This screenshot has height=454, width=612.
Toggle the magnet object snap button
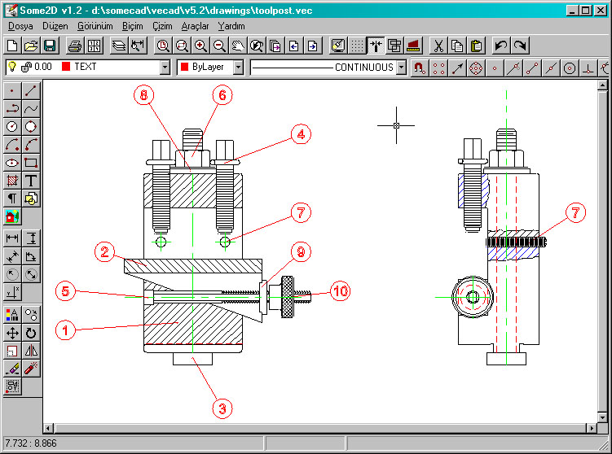tap(419, 68)
